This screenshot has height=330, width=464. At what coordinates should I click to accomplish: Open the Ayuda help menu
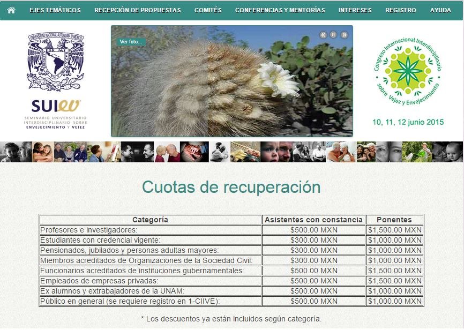click(440, 10)
